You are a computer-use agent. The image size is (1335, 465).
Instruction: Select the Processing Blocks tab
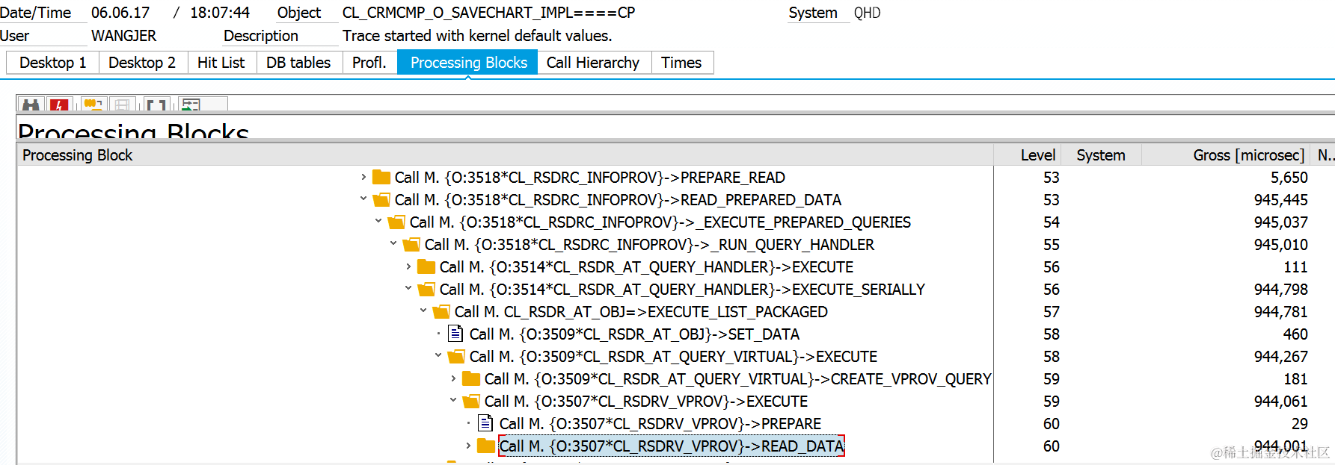(x=468, y=63)
